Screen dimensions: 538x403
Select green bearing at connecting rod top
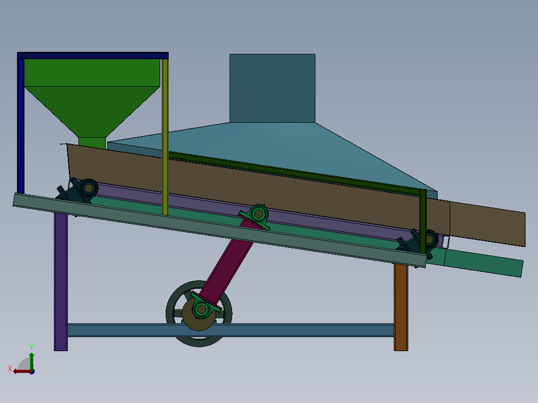pos(259,214)
